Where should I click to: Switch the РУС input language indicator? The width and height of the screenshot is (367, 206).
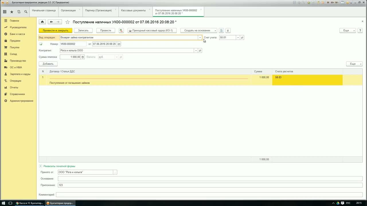pyautogui.click(x=348, y=203)
